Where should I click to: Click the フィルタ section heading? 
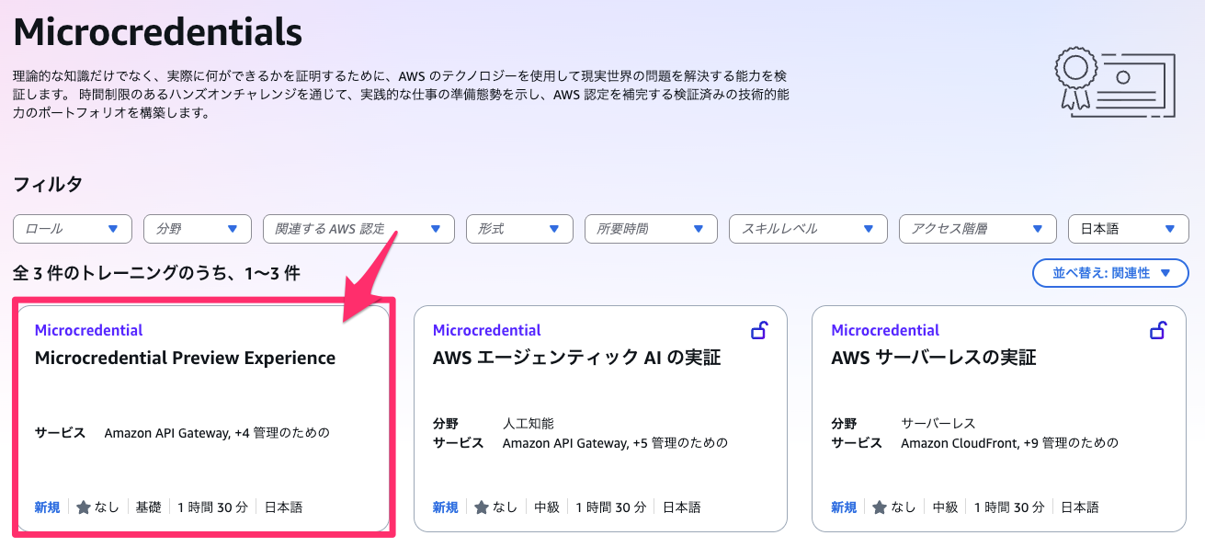[48, 185]
